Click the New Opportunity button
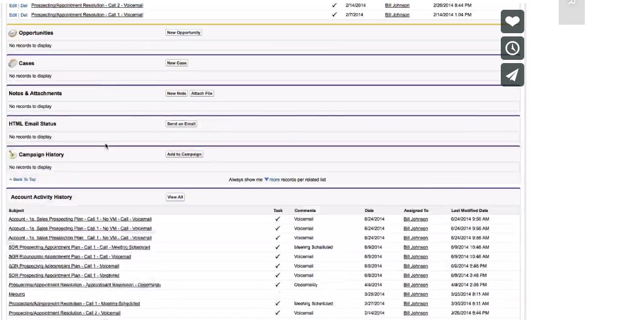This screenshot has width=618, height=320. tap(184, 33)
